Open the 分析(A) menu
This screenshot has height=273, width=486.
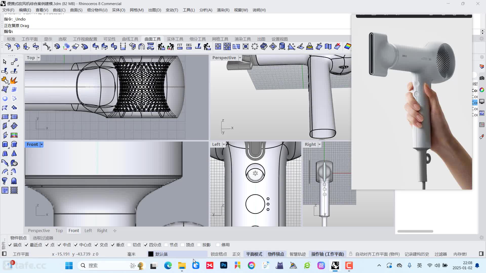(x=206, y=10)
